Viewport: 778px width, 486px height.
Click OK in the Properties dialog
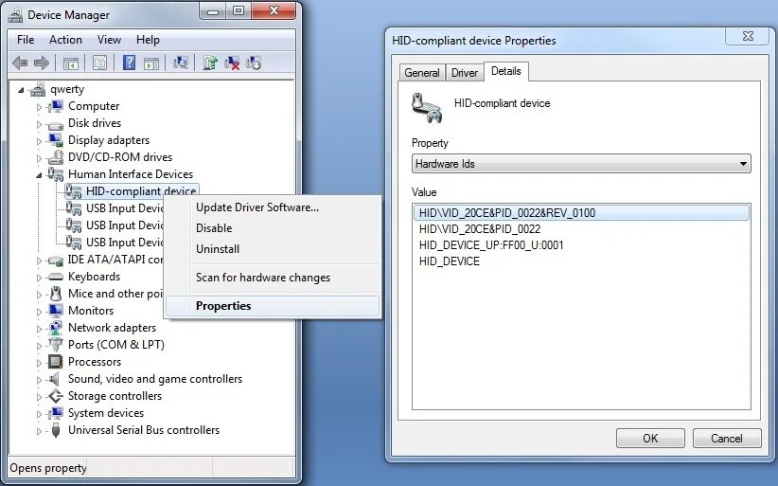[650, 439]
